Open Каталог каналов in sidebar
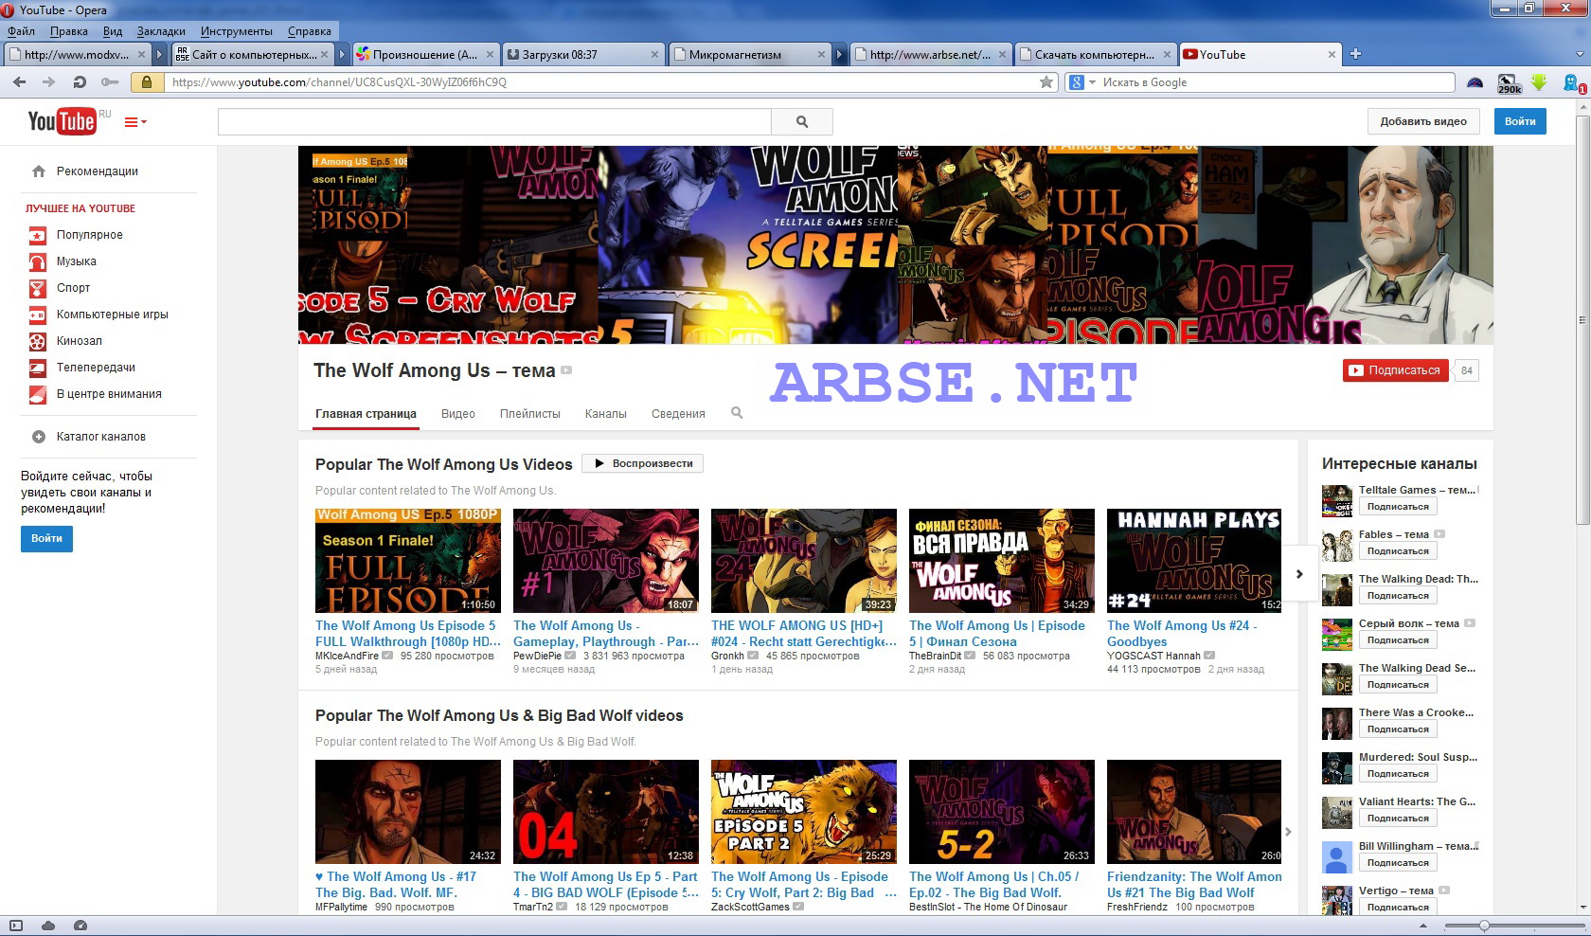Viewport: 1591px width, 936px height. tap(100, 437)
